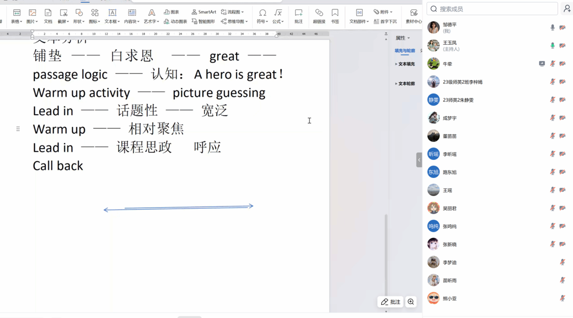573x318 pixels.
Task: Click the invite member icon beside search
Action: pos(567,9)
